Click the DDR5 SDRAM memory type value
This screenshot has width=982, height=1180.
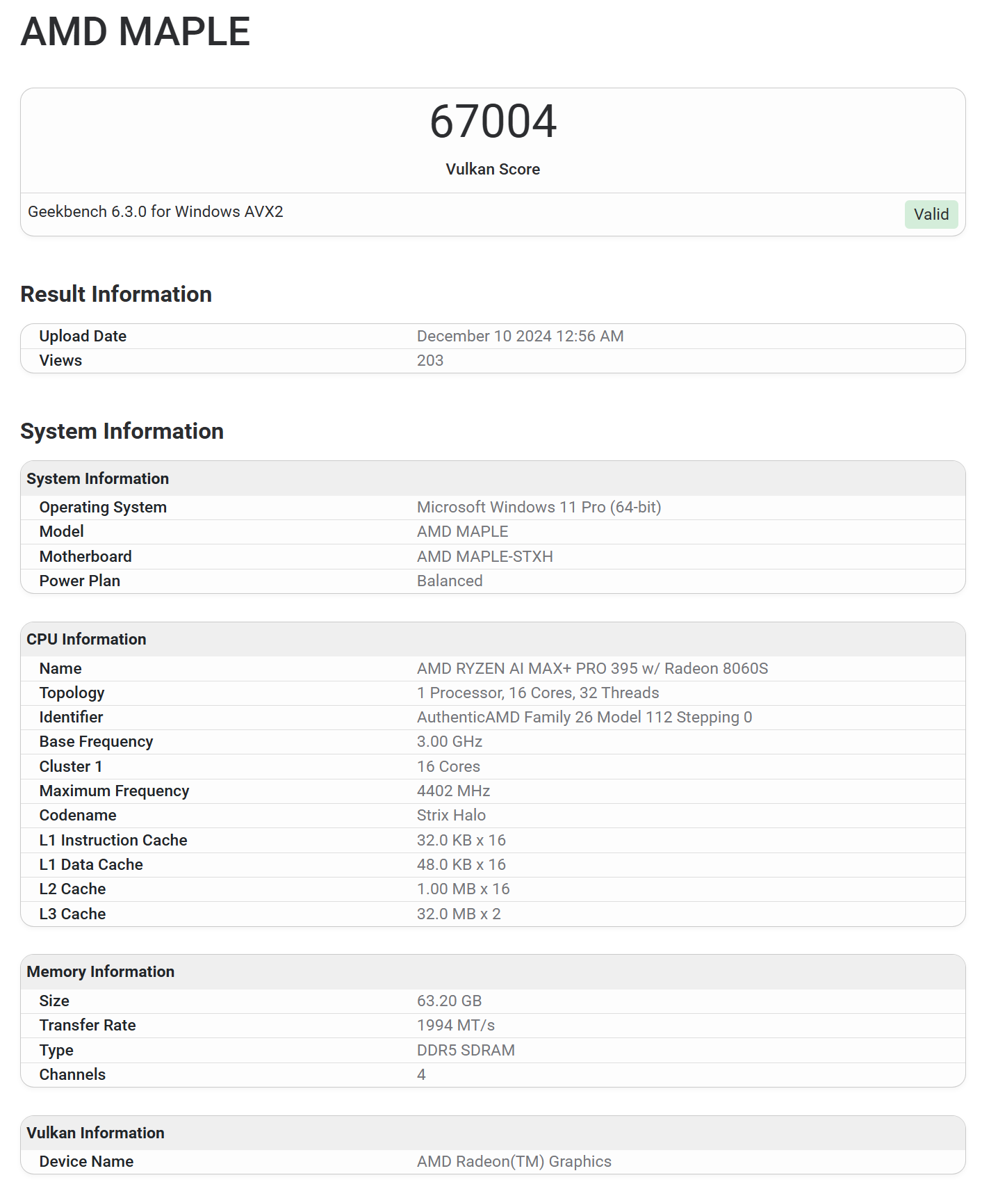466,1050
